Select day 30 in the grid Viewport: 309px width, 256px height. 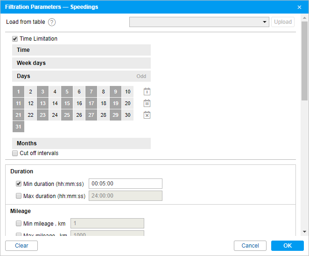point(128,115)
